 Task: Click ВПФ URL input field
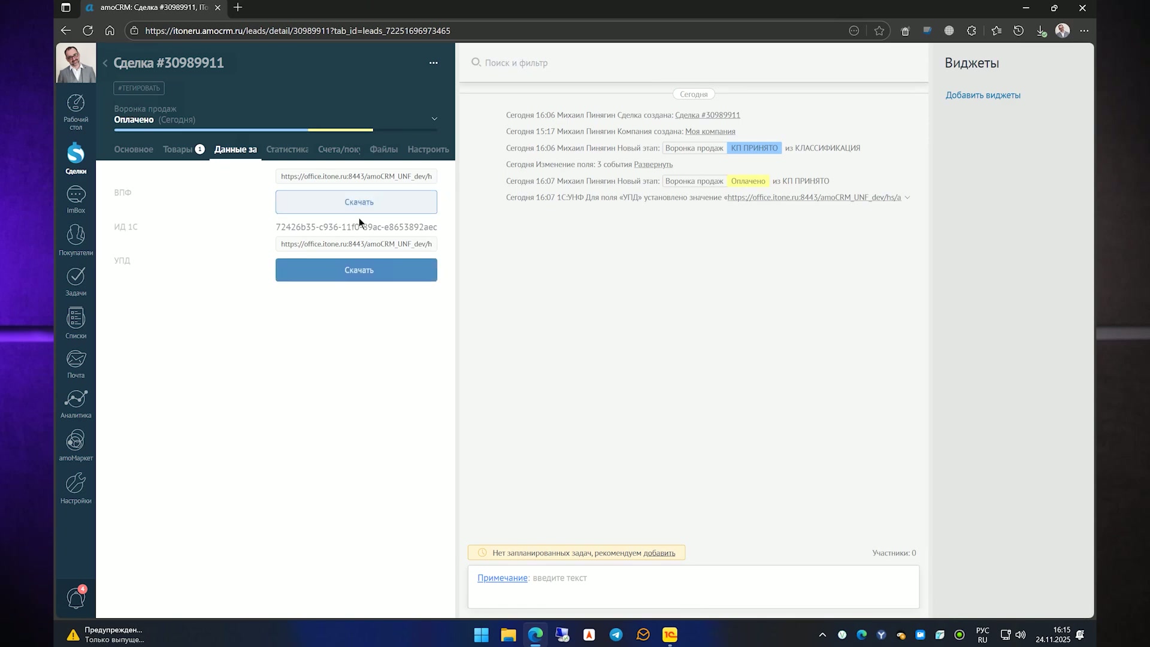[x=356, y=176]
